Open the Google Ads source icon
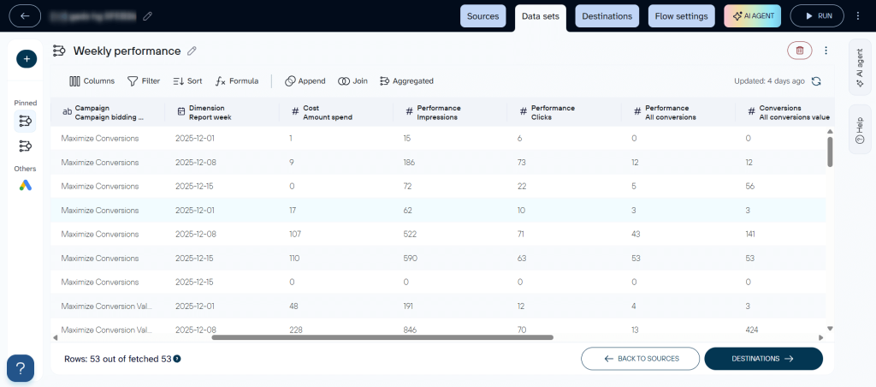This screenshot has height=387, width=876. pos(25,186)
